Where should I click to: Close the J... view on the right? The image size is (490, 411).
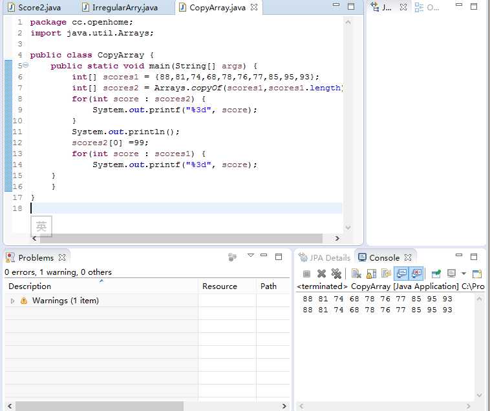[x=403, y=7]
